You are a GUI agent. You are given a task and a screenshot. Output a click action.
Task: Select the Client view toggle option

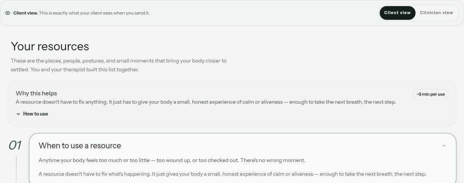pyautogui.click(x=397, y=13)
